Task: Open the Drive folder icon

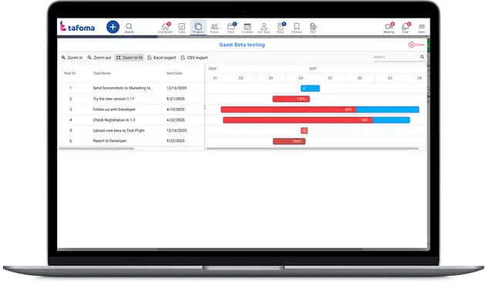Action: point(231,28)
